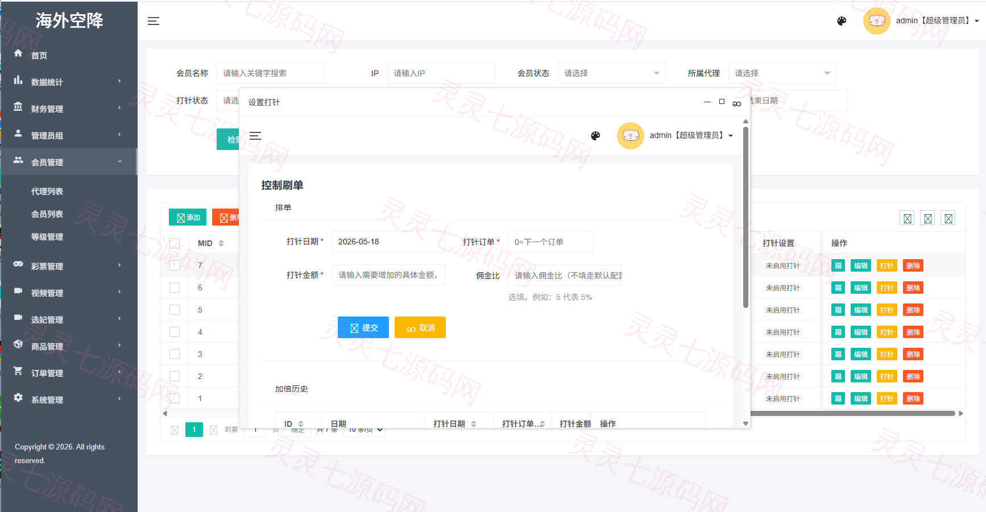
Task: Check the row checkbox for MID 2
Action: tap(175, 376)
